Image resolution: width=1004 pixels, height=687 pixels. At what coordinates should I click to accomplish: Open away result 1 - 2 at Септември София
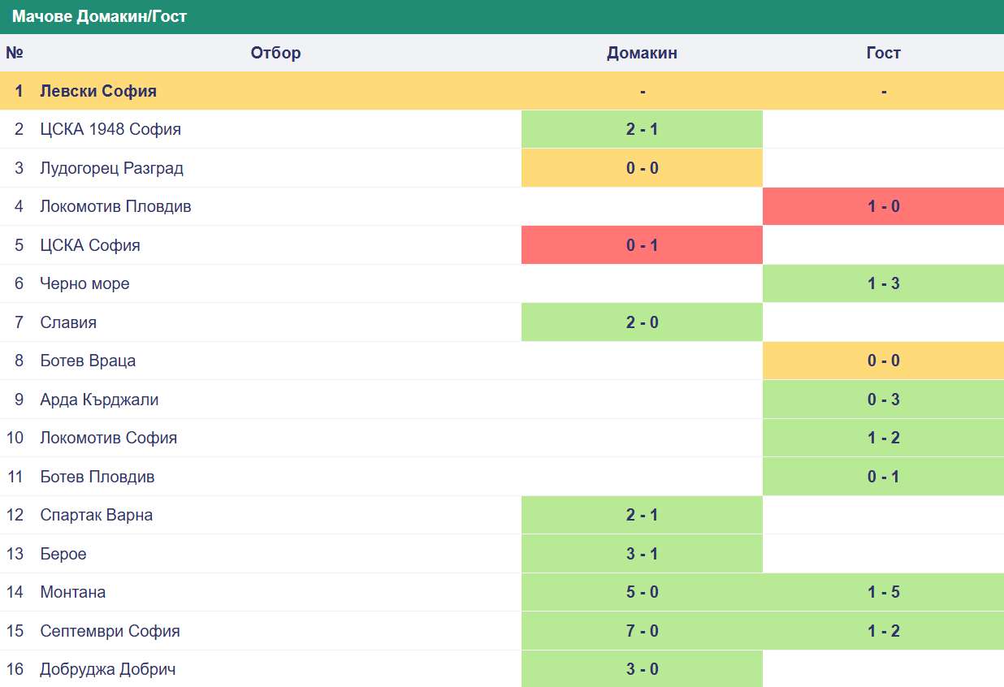[x=884, y=631]
